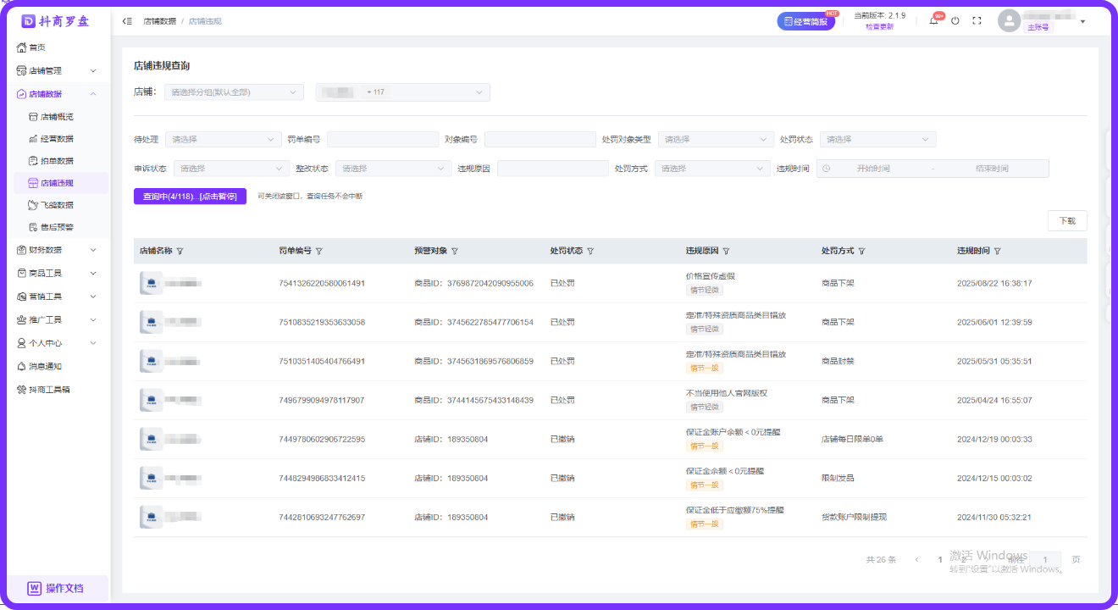Open the 处罚对象类型 dropdown
This screenshot has height=610, width=1118.
click(x=716, y=139)
